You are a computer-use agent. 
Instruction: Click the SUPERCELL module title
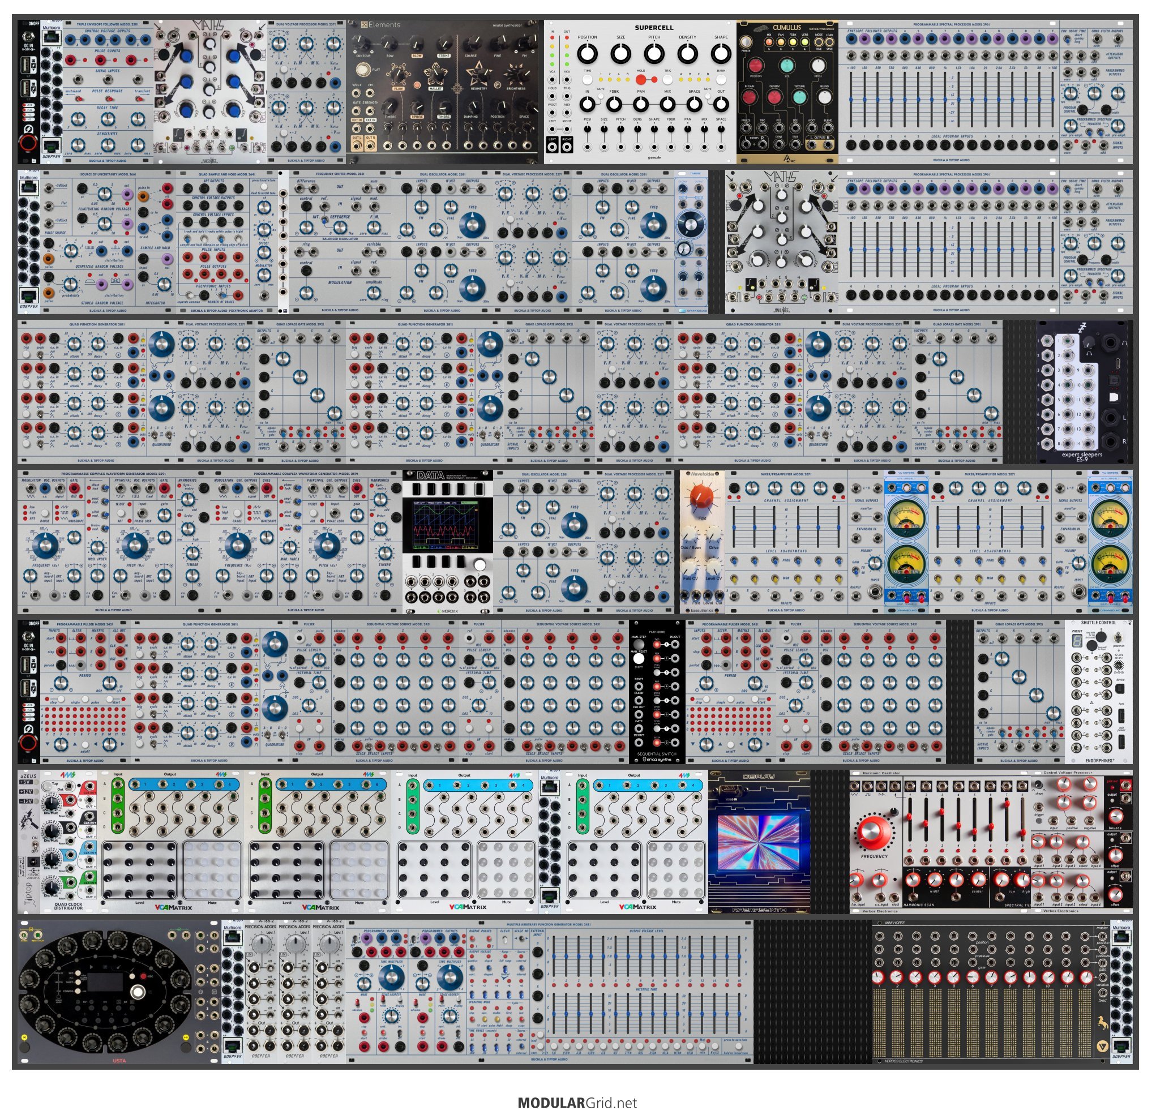[x=654, y=28]
